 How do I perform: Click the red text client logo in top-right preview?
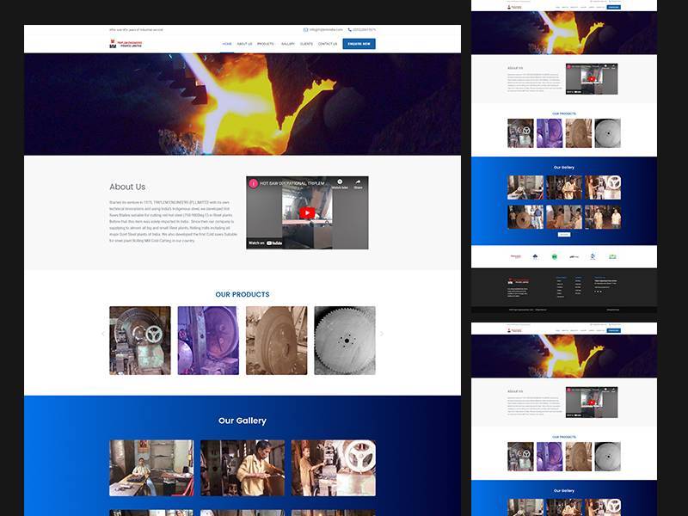tap(515, 256)
